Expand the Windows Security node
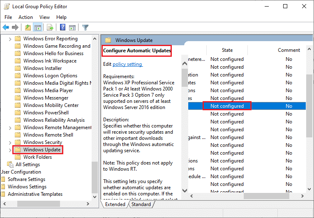Image resolution: width=314 pixels, height=218 pixels. tap(10, 142)
